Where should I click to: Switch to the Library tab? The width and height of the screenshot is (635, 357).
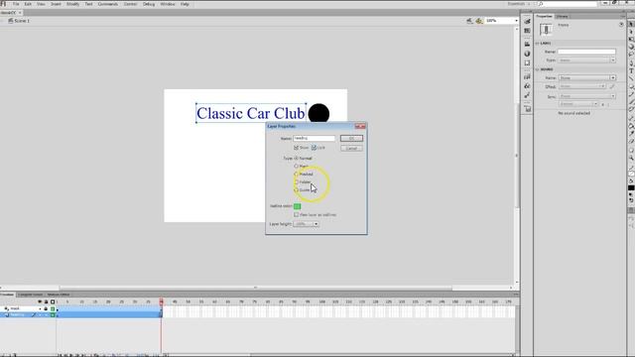[x=563, y=17]
